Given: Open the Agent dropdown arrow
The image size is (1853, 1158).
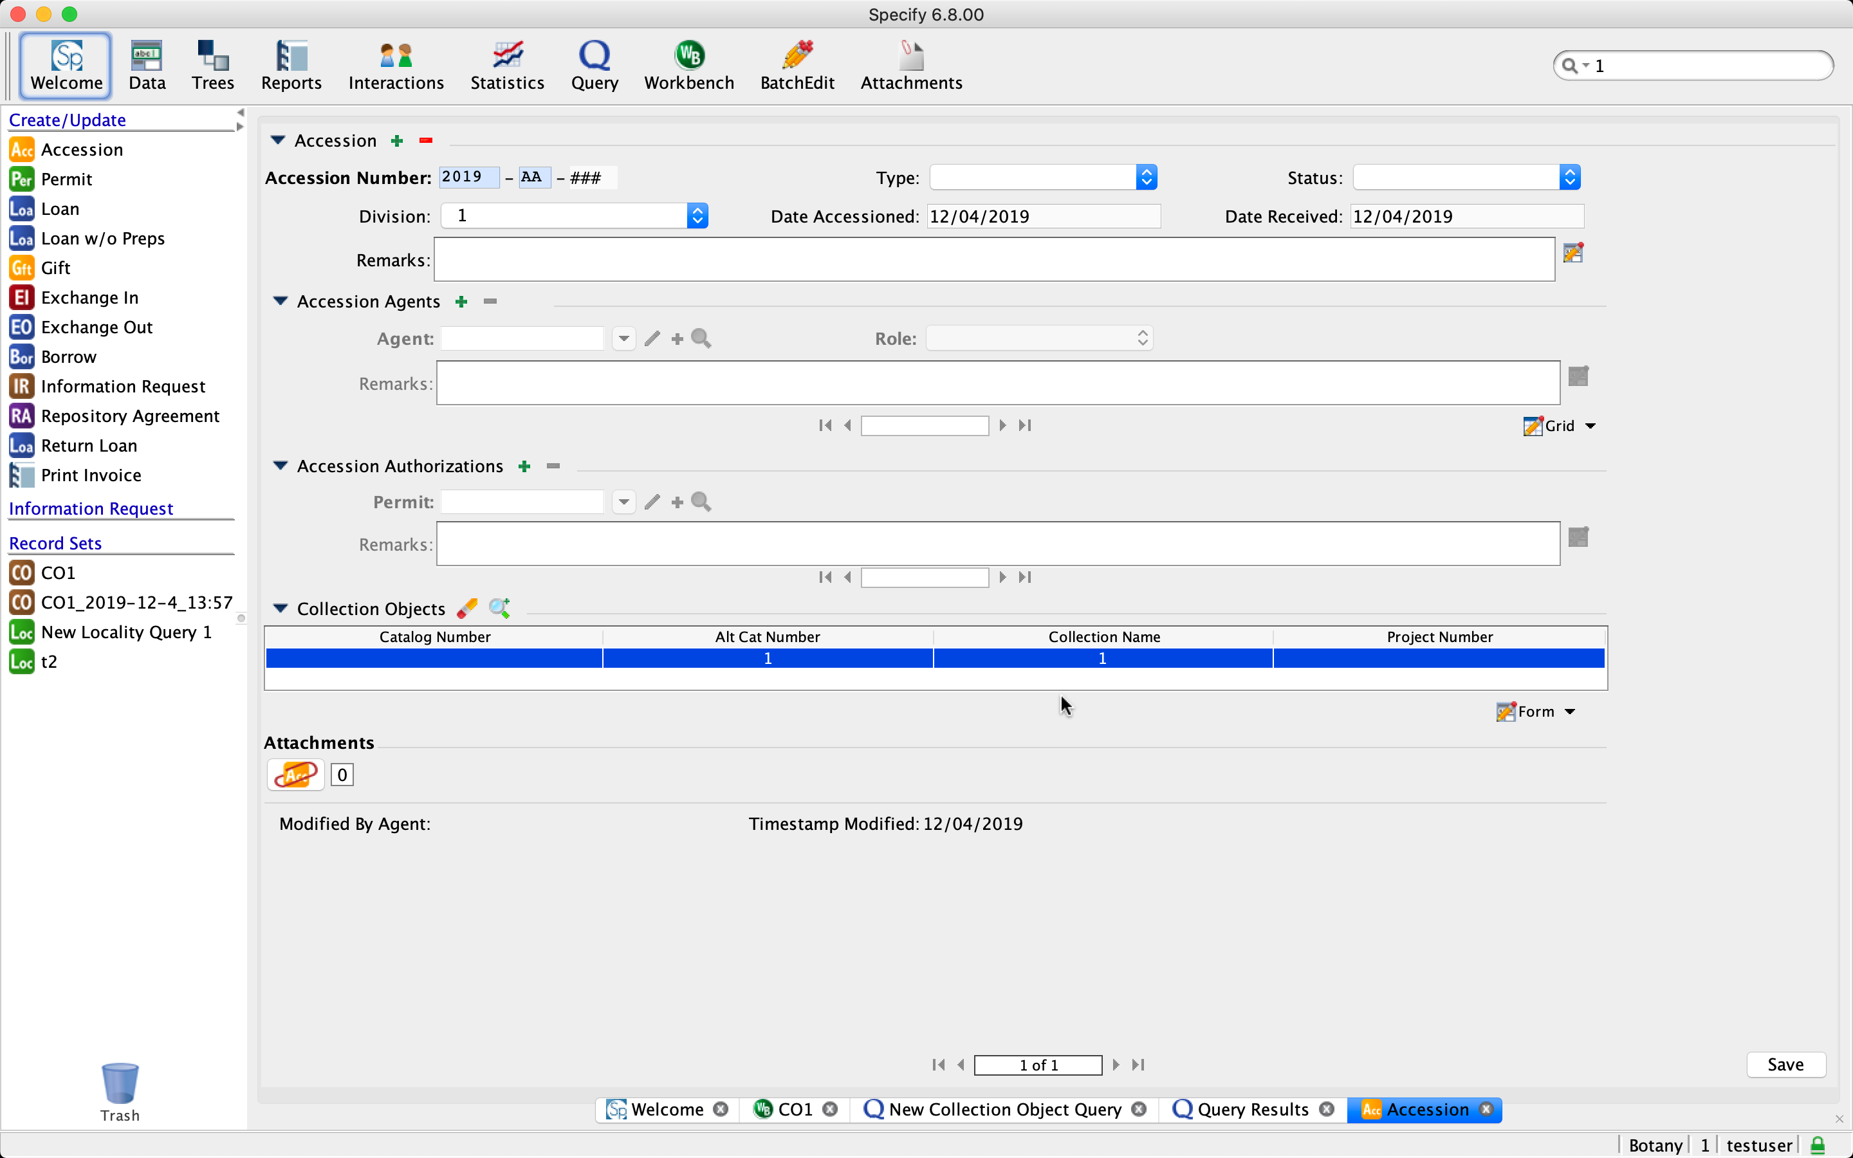Looking at the screenshot, I should point(623,338).
